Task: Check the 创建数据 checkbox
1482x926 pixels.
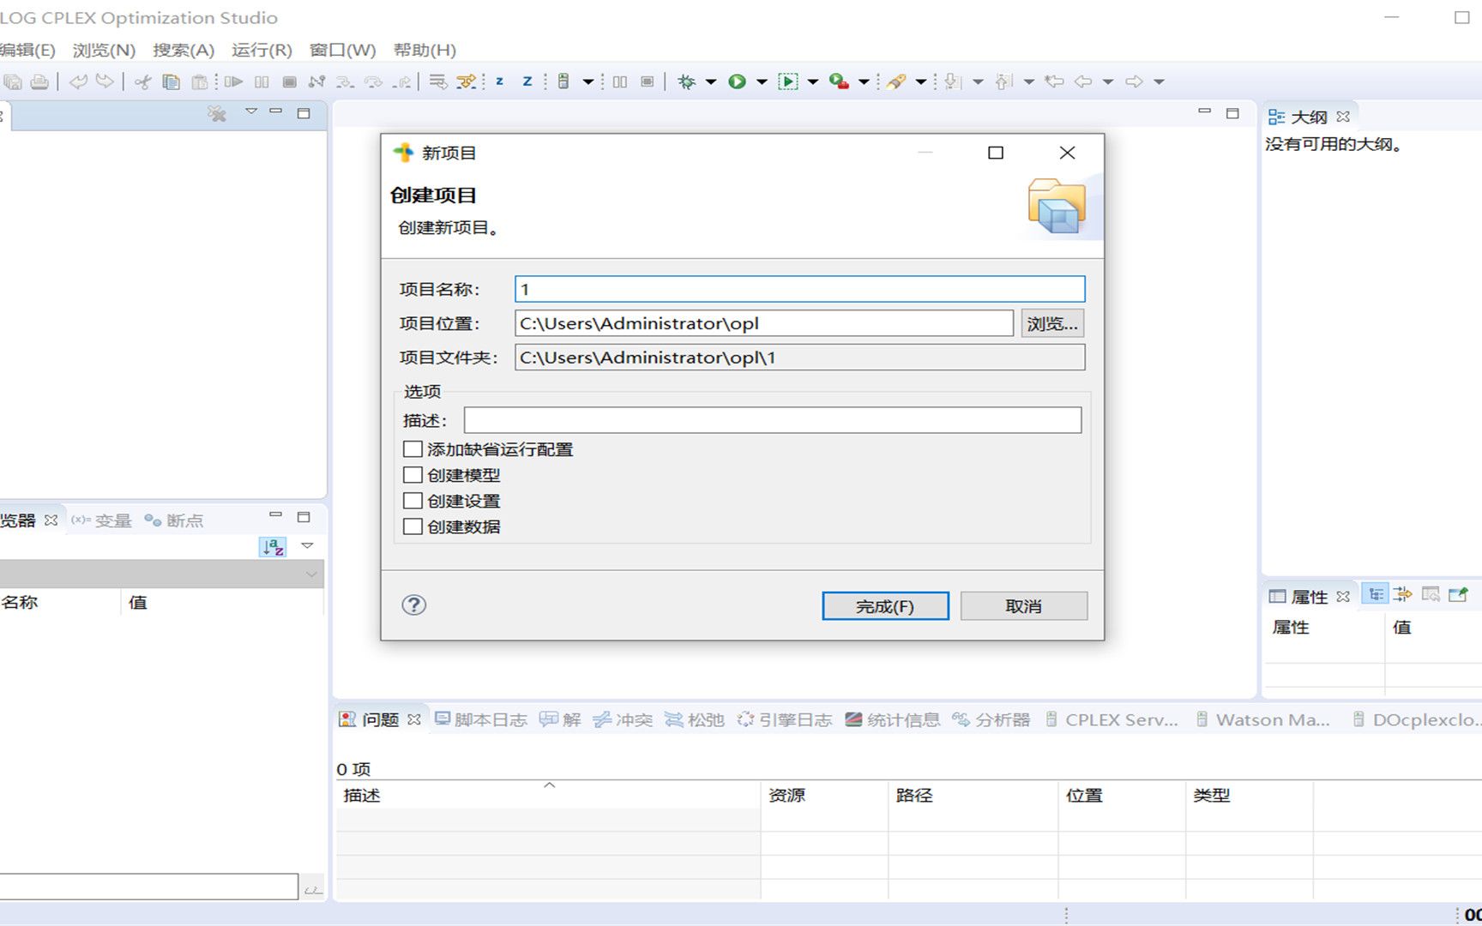Action: [413, 526]
